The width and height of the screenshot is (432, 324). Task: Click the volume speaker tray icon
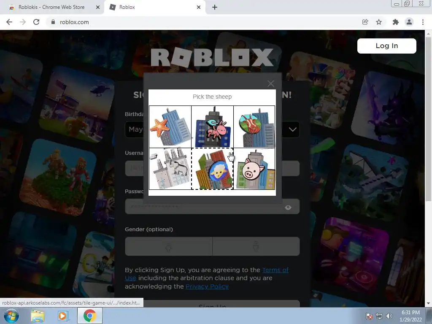[389, 316]
